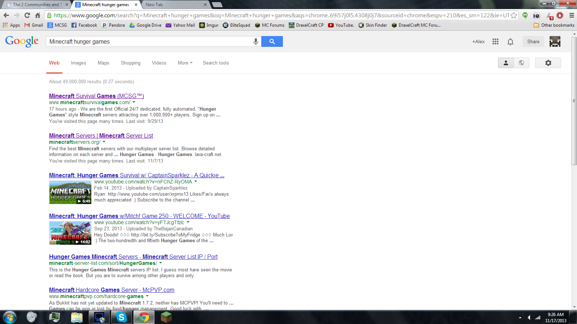The image size is (577, 324).
Task: Hide personal results with the globe toggle
Action: click(x=521, y=63)
